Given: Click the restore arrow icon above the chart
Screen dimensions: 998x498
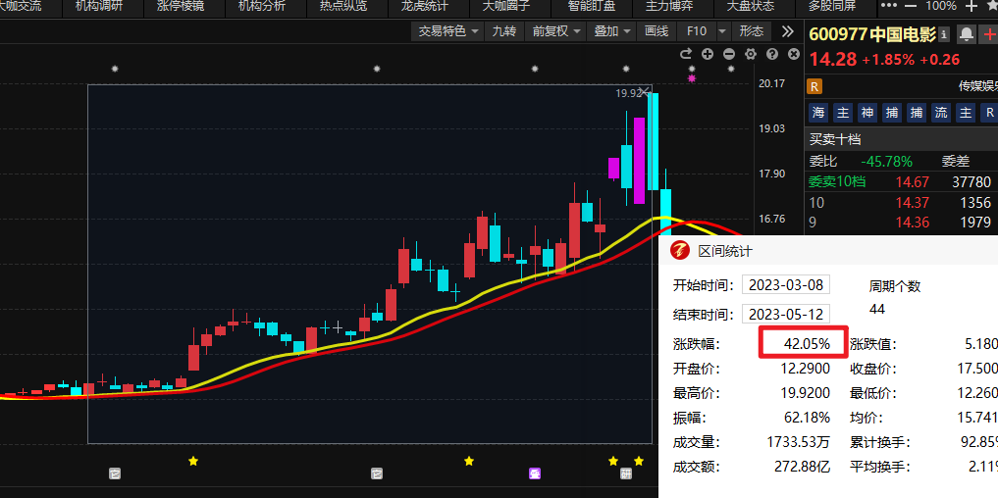Looking at the screenshot, I should [x=686, y=54].
